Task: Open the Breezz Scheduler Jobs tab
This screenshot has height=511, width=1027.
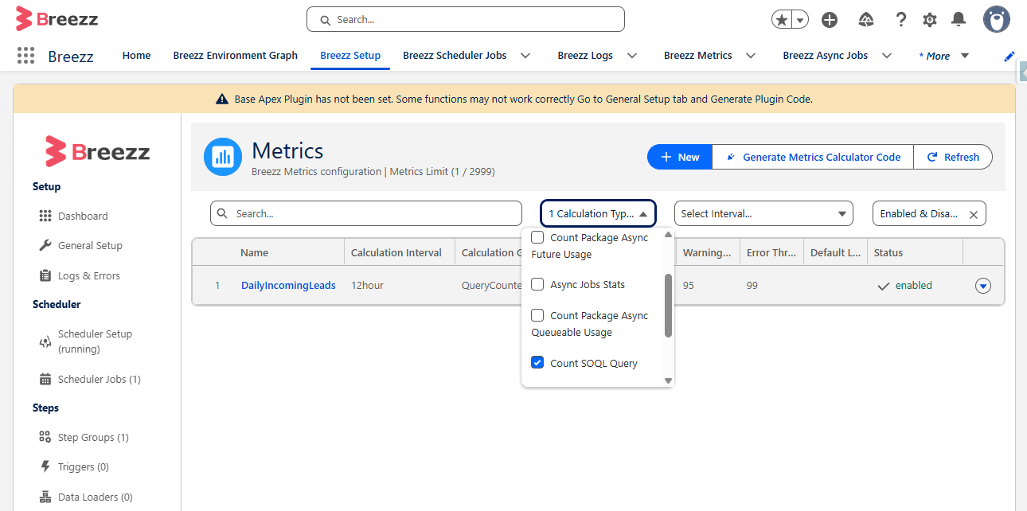Action: (x=455, y=56)
